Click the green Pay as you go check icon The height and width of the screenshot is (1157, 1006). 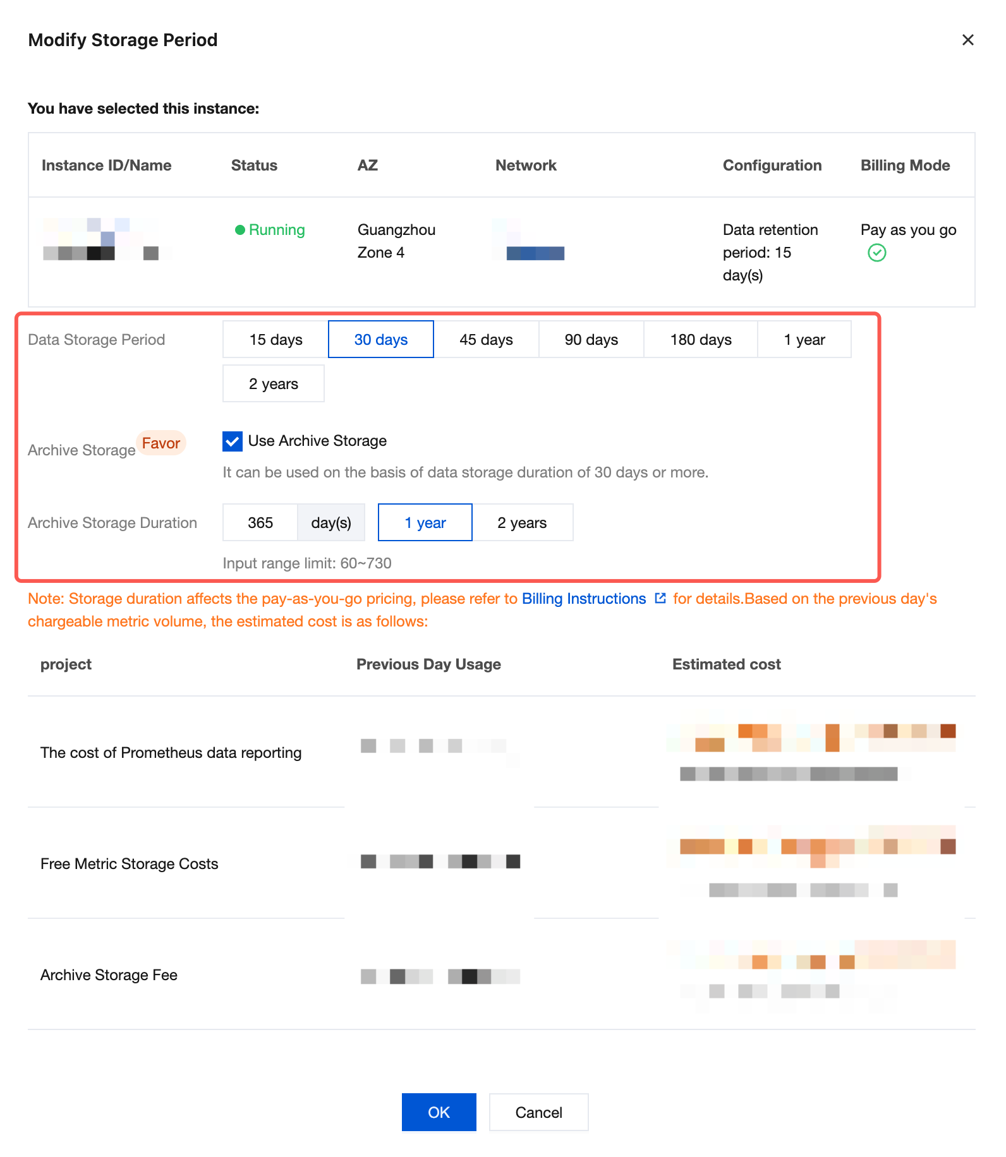(877, 253)
